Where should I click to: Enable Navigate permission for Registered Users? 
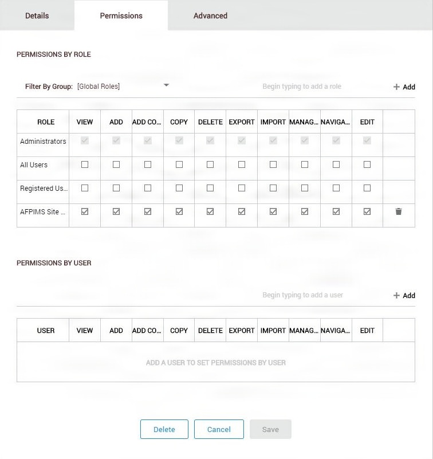click(336, 188)
